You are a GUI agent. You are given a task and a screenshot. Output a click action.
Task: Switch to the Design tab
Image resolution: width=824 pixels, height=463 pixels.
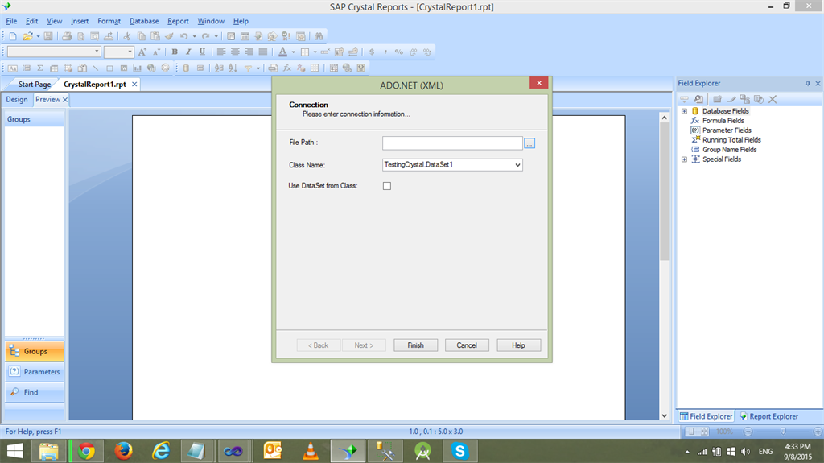tap(17, 99)
